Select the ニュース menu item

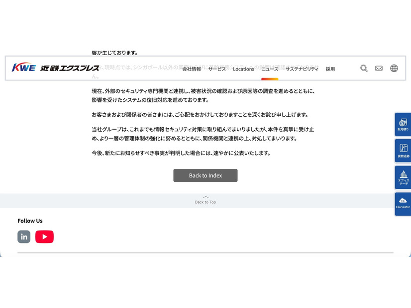(x=270, y=69)
